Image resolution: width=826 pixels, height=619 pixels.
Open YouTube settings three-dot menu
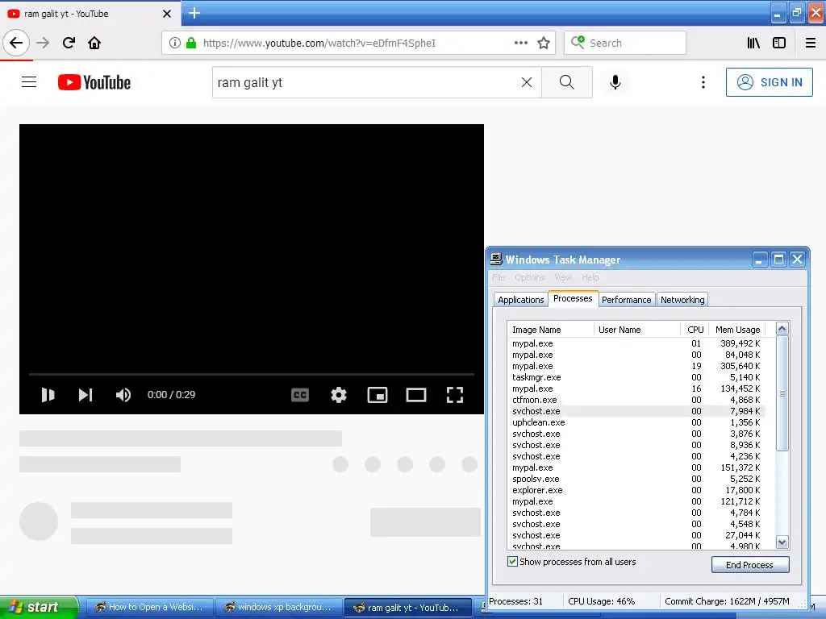click(x=703, y=82)
